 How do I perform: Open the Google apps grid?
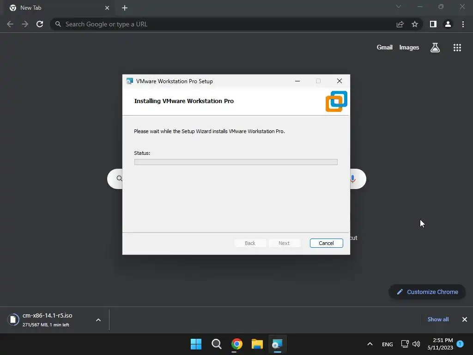tap(457, 48)
